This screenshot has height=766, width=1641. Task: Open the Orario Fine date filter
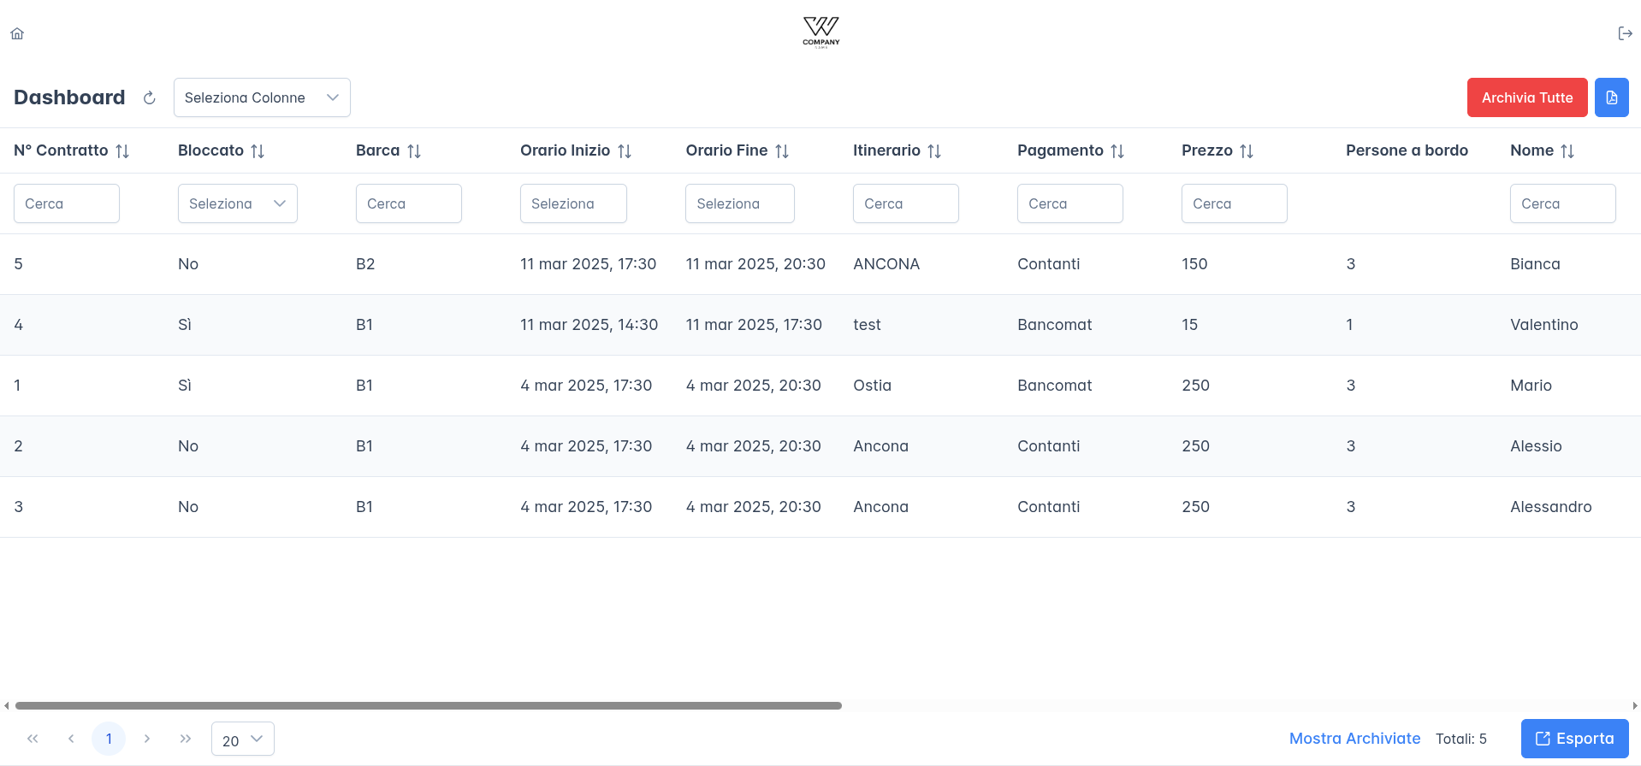tap(739, 204)
